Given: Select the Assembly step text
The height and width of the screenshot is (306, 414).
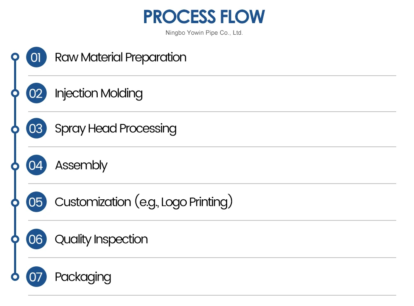Looking at the screenshot, I should click(81, 165).
